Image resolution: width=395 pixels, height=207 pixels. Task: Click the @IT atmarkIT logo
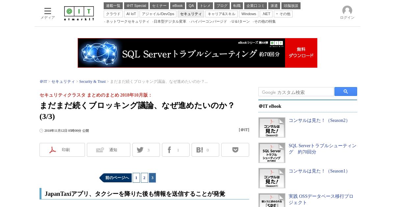79,13
